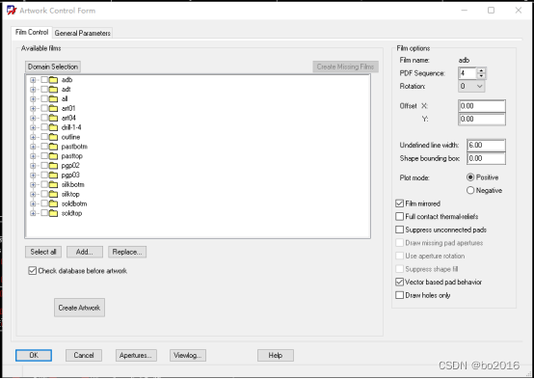Disable Vector based pad behavior
This screenshot has height=379, width=534.
[x=399, y=283]
